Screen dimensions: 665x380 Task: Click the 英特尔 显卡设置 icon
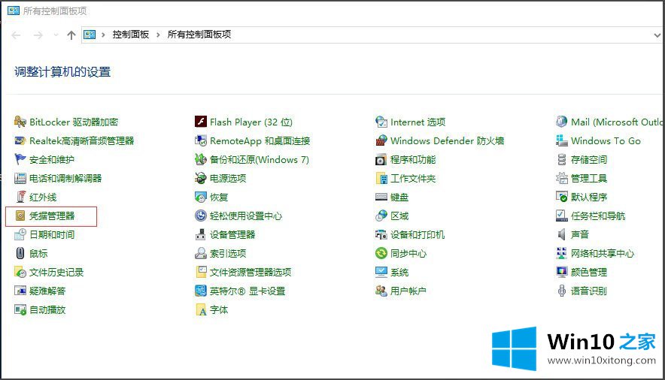[201, 291]
